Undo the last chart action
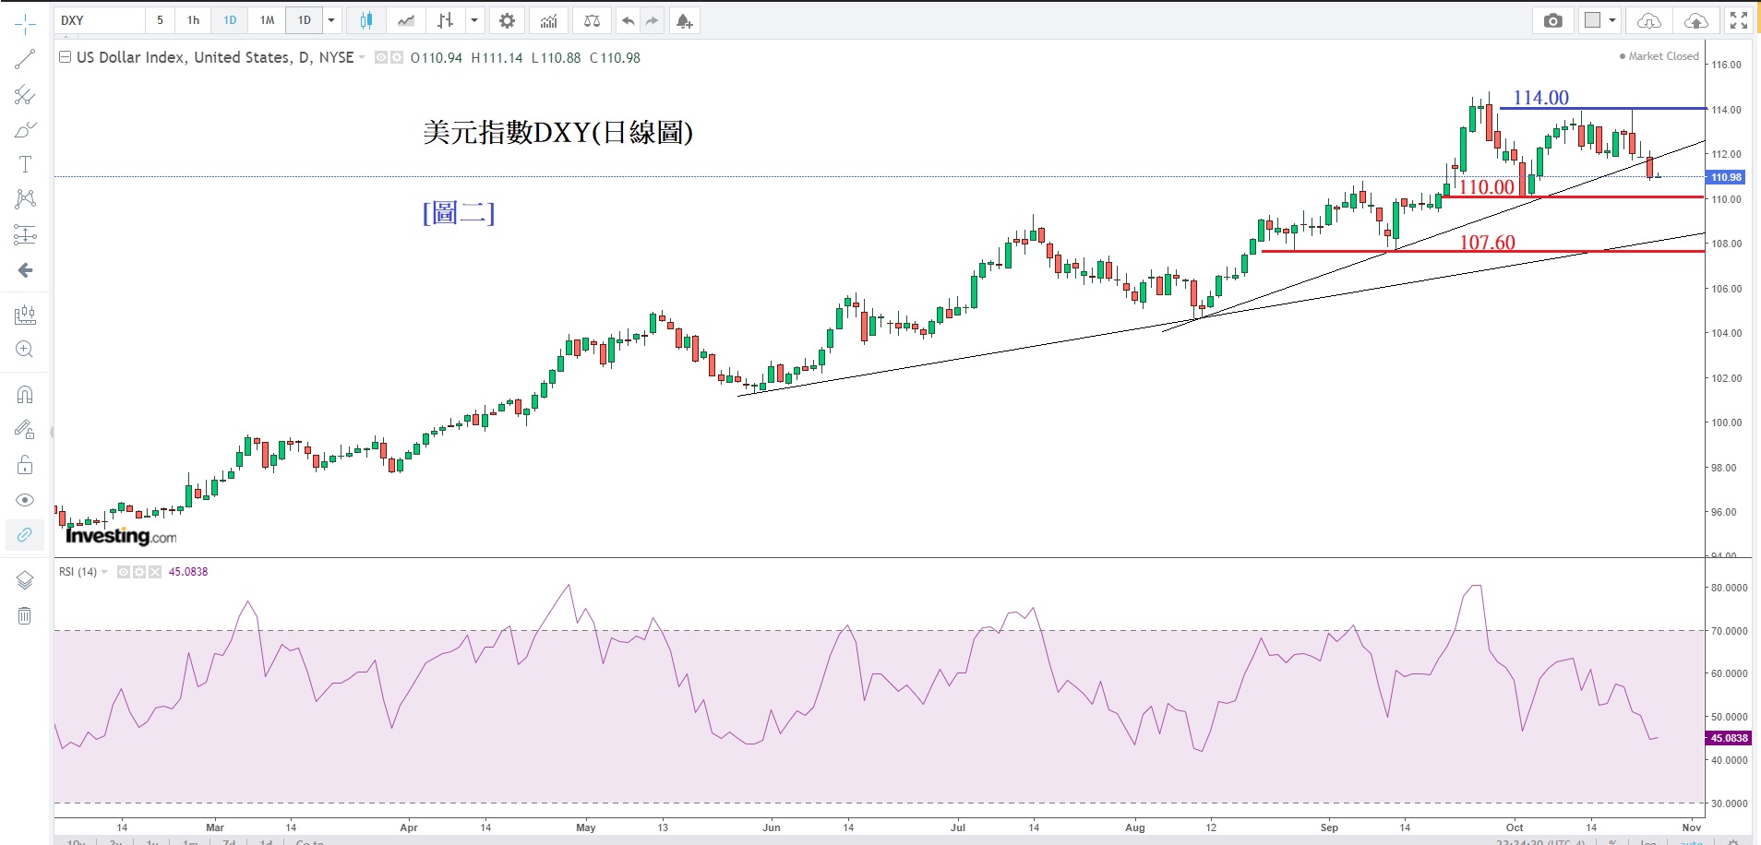This screenshot has width=1761, height=845. click(x=628, y=20)
